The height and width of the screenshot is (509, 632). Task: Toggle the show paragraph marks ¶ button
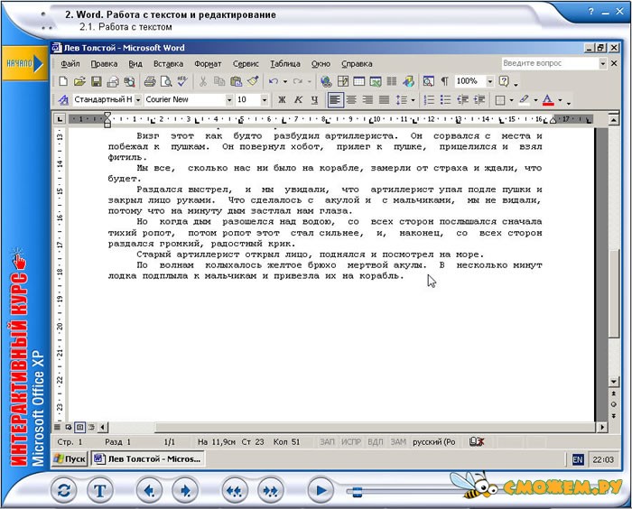444,81
